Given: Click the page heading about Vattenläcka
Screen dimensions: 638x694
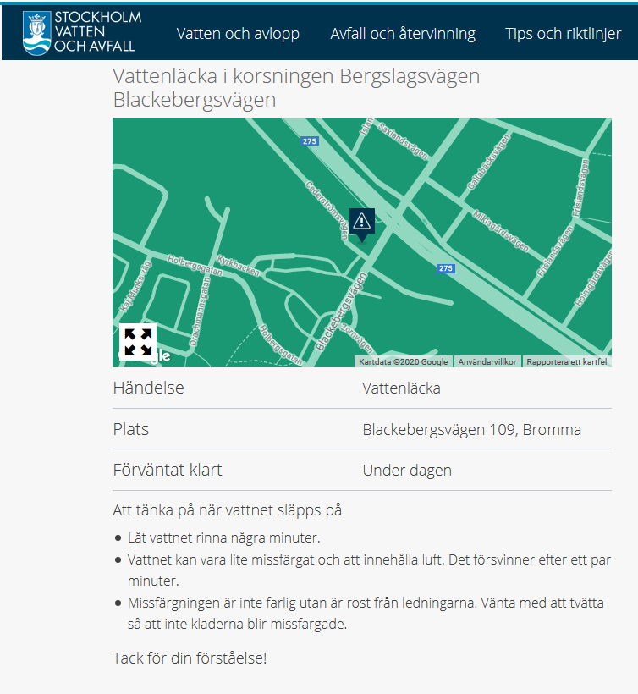Looking at the screenshot, I should pyautogui.click(x=296, y=88).
